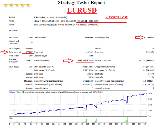Click chart axis label 29596

click(x=150, y=93)
